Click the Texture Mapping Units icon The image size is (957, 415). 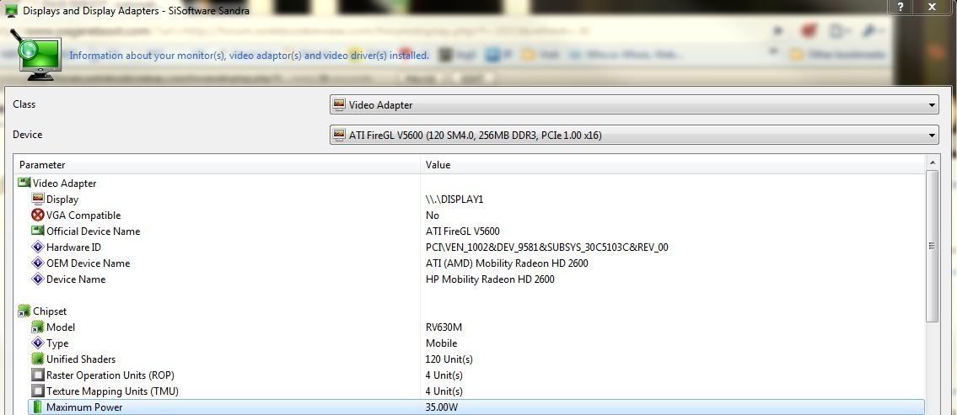[38, 391]
